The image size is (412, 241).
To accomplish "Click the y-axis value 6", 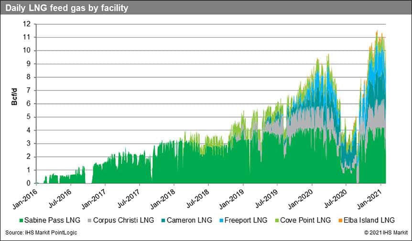I will (x=29, y=104).
